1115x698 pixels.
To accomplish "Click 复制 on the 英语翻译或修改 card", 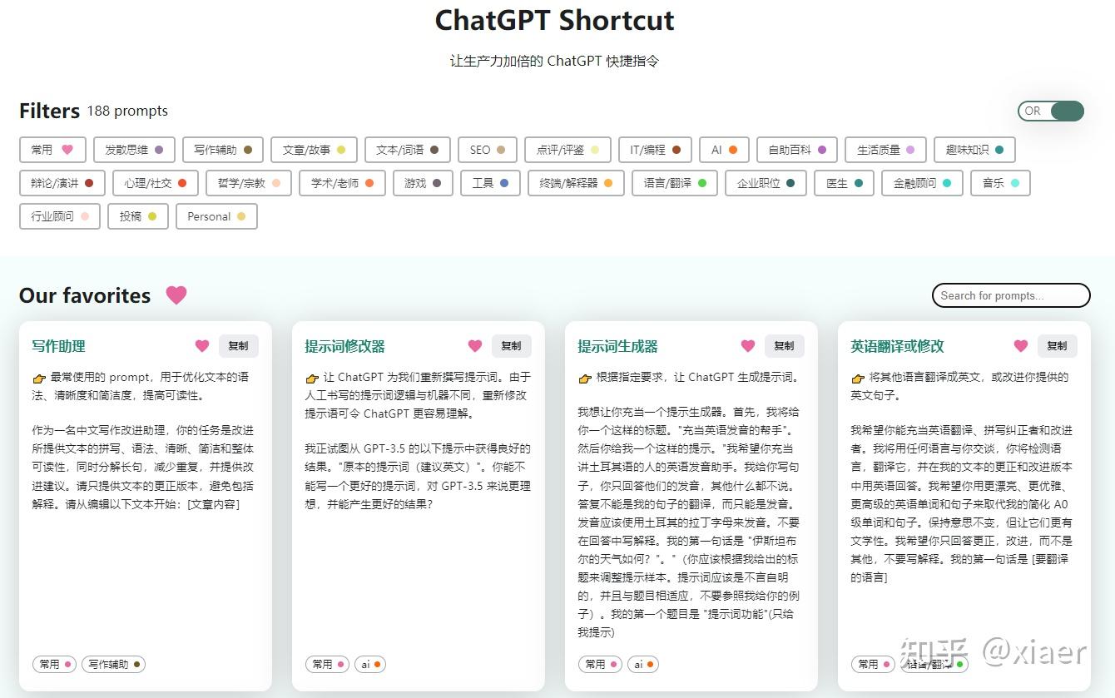I will [x=1057, y=345].
